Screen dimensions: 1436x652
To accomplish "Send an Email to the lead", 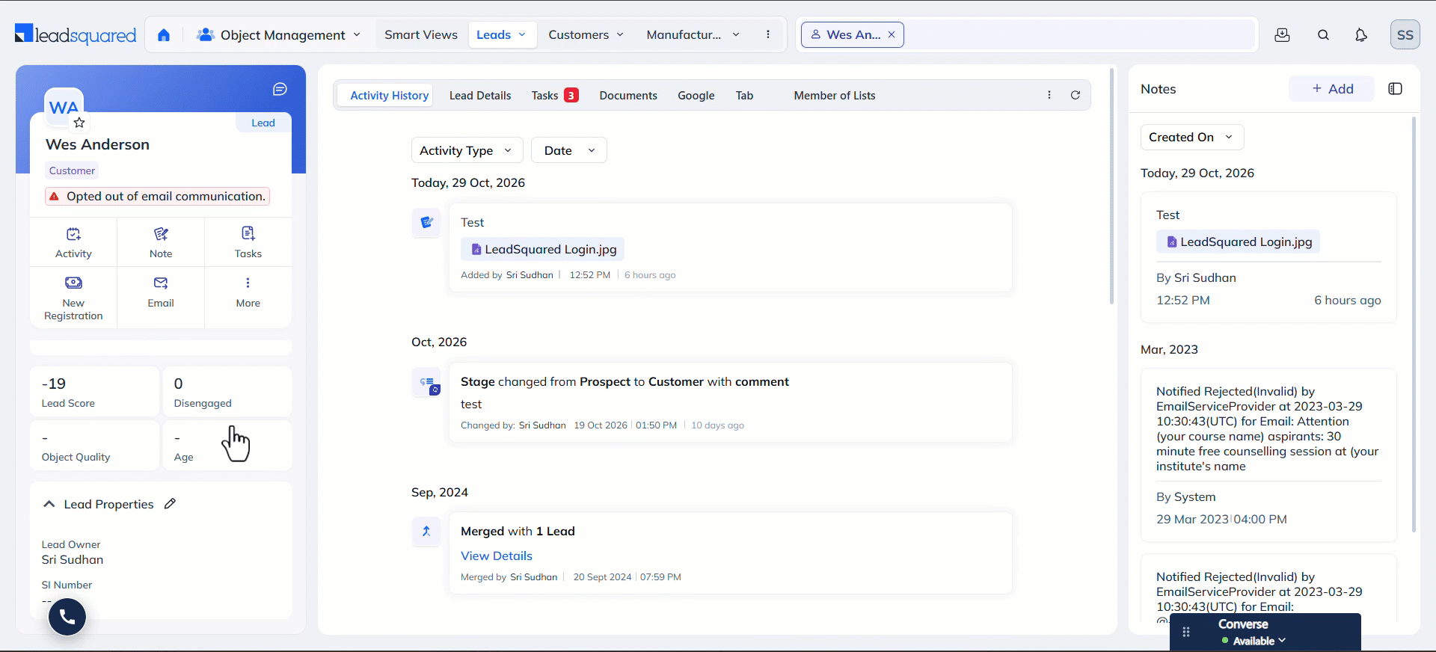I will pos(161,292).
